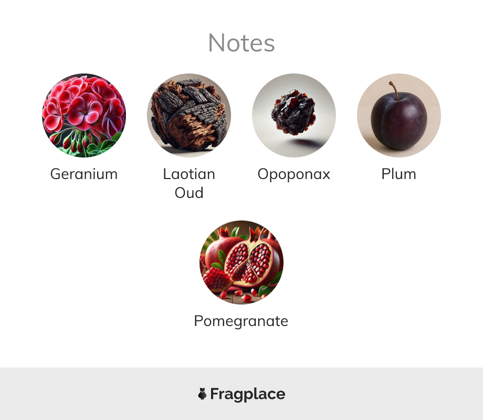Click the Geranium flower image

84,115
